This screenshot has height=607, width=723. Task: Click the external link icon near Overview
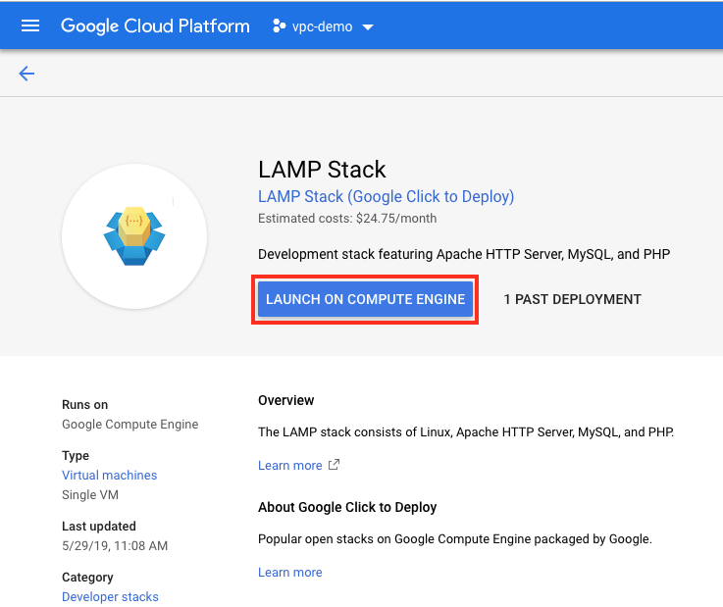pyautogui.click(x=334, y=465)
